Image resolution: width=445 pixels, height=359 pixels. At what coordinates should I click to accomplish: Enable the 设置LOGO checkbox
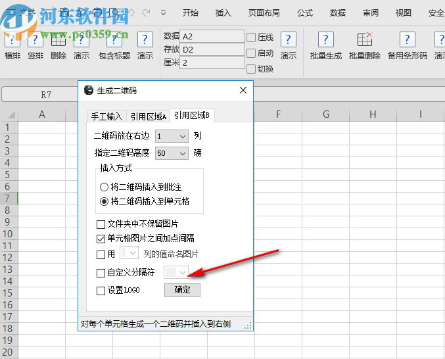coord(101,291)
